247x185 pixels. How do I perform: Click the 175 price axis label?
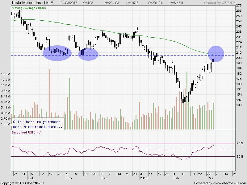239,79
